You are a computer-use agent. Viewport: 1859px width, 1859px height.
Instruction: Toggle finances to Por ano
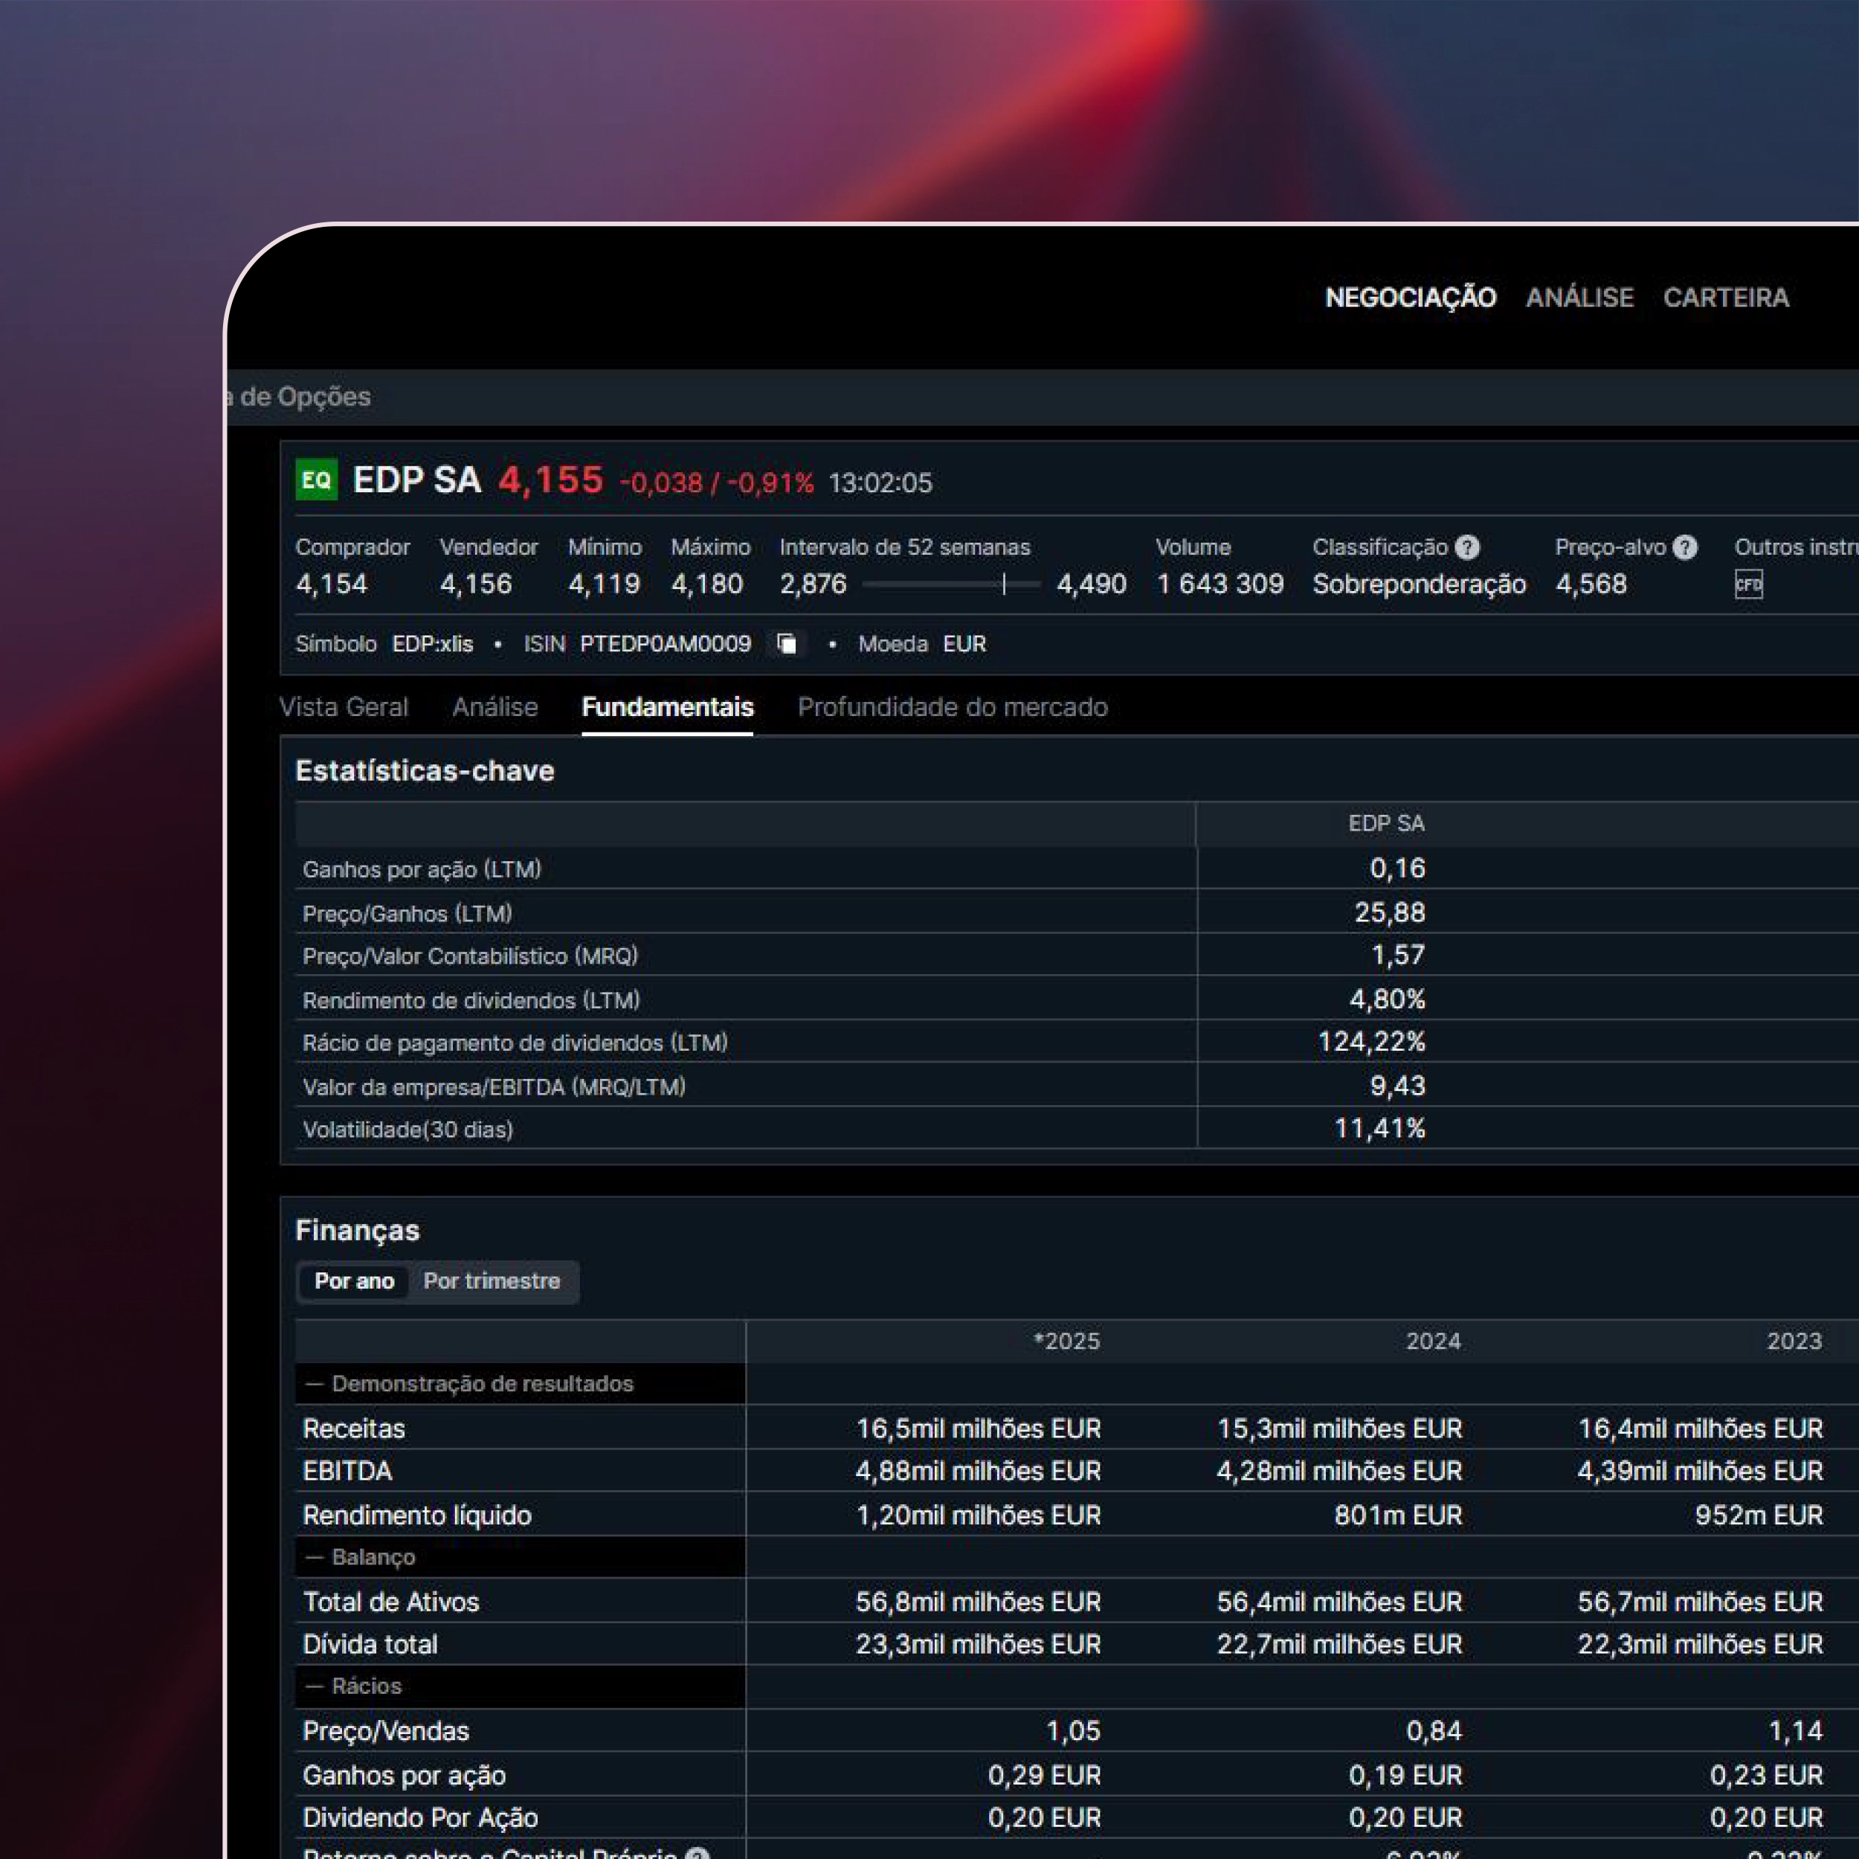coord(354,1280)
